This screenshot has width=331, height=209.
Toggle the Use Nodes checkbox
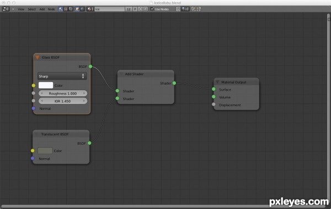(152, 9)
